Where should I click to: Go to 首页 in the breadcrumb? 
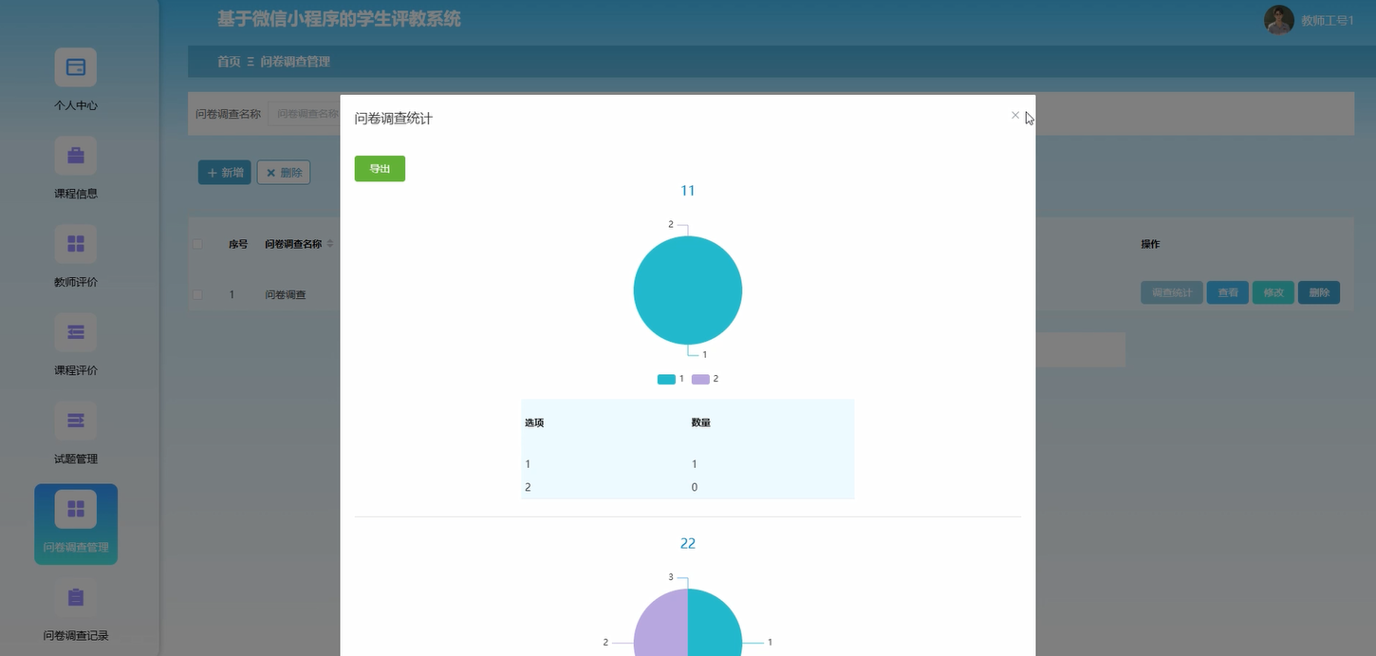(x=228, y=61)
